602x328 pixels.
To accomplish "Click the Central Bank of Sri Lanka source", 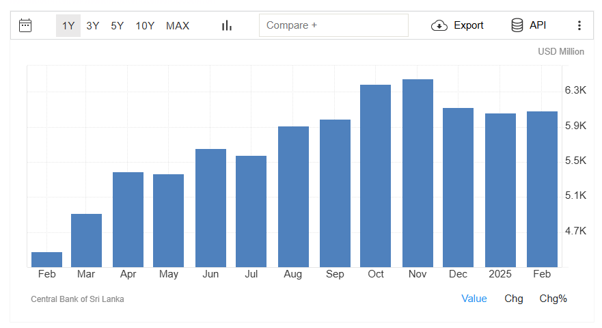I will click(77, 299).
